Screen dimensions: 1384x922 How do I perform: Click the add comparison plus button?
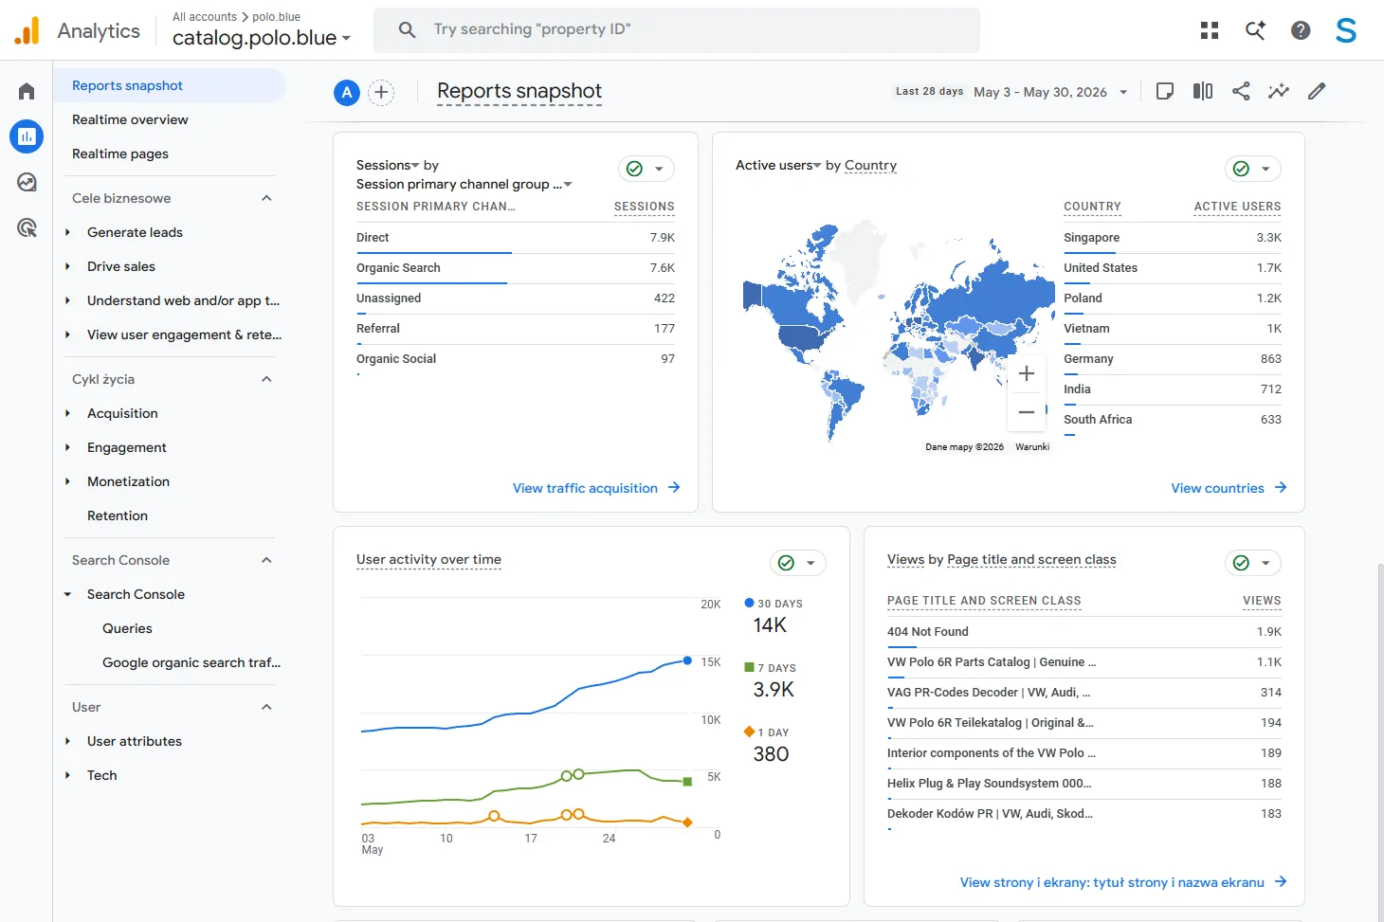pyautogui.click(x=381, y=92)
